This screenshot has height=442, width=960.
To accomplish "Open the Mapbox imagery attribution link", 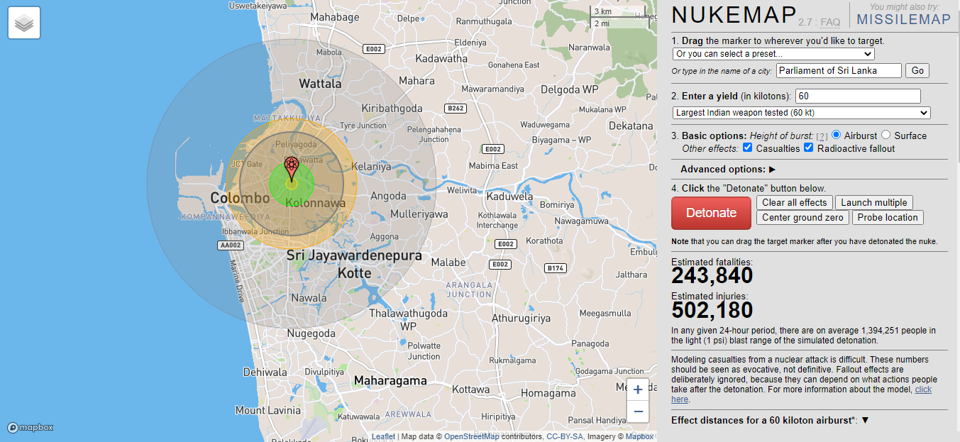I will 639,436.
